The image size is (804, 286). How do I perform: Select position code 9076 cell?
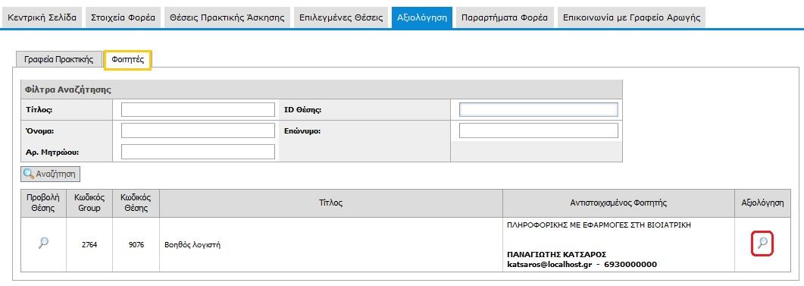(x=136, y=245)
